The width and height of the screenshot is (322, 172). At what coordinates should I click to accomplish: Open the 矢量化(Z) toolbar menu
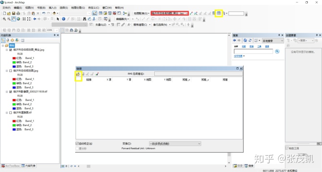tap(102, 25)
